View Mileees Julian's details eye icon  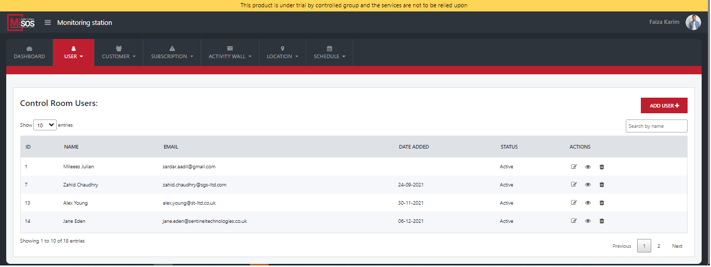588,167
